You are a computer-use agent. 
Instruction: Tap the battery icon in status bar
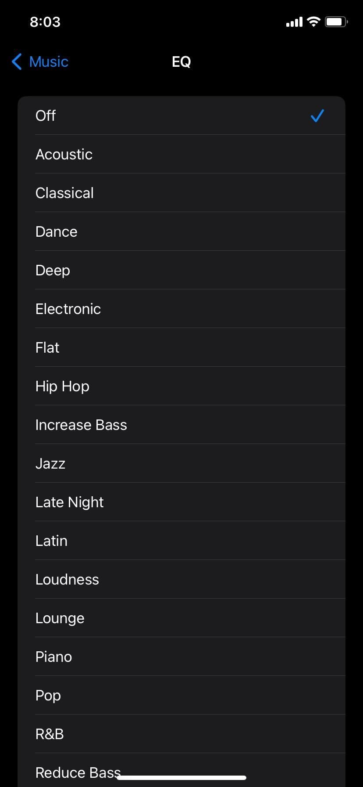pyautogui.click(x=336, y=22)
